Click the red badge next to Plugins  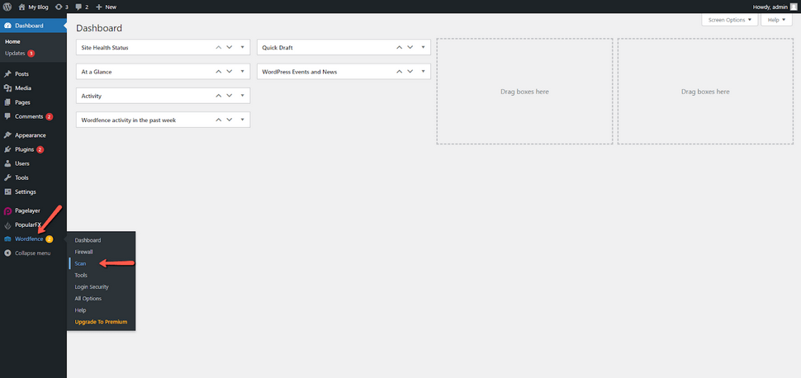[x=40, y=149]
